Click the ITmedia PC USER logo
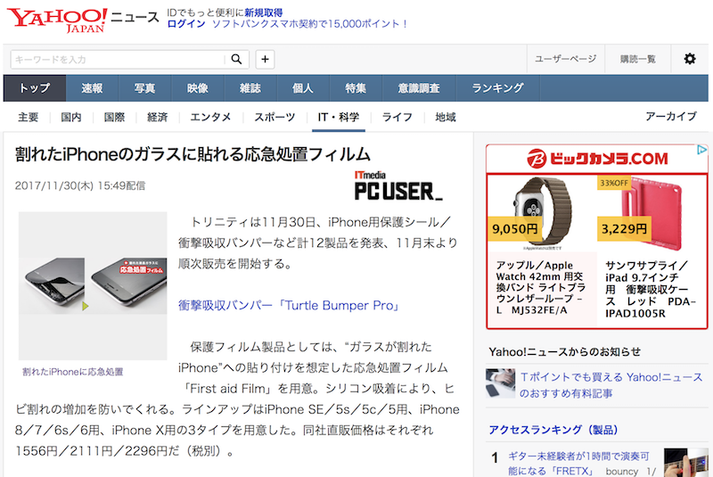 (398, 185)
